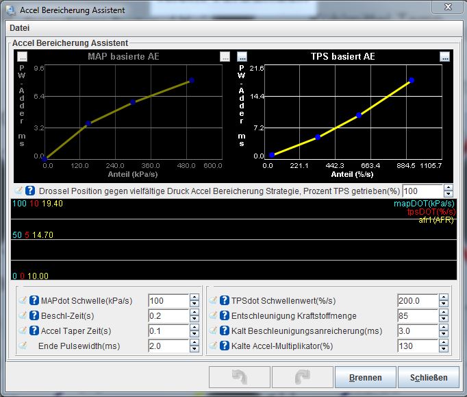
Task: Open help for Entschleunigung Kraftstoffmenge
Action: (225, 316)
